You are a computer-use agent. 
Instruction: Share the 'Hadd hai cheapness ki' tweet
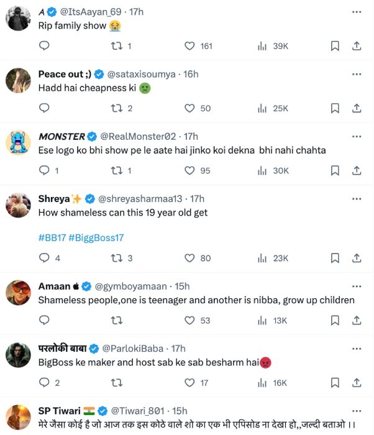click(357, 108)
